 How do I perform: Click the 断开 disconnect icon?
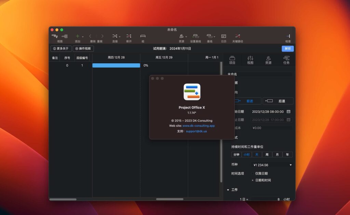(129, 36)
